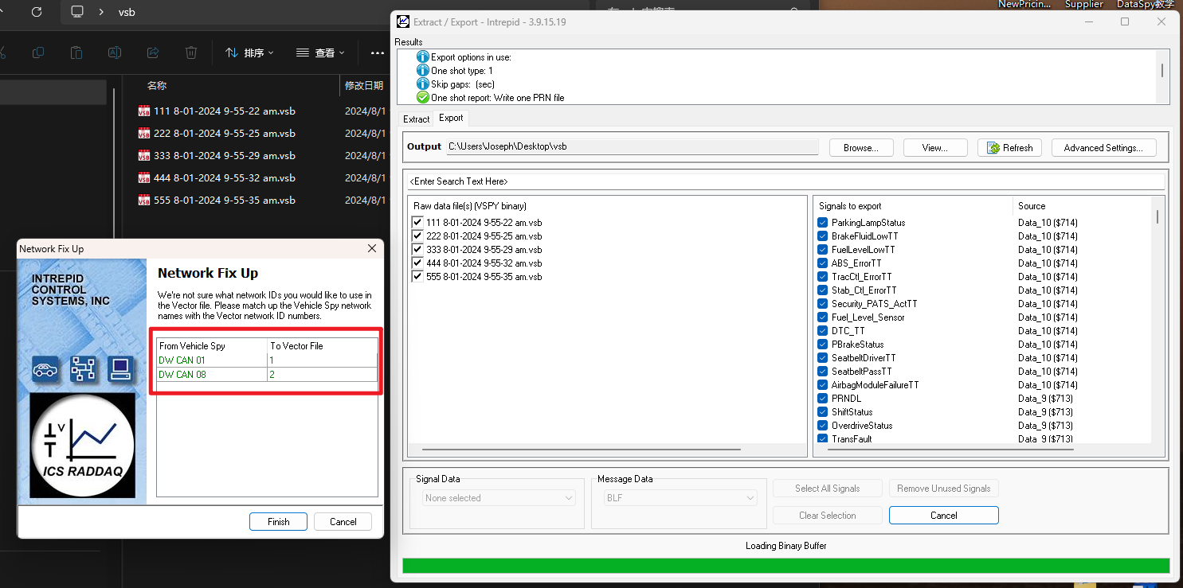The height and width of the screenshot is (588, 1183).
Task: Open Advanced Settings...
Action: click(1103, 148)
